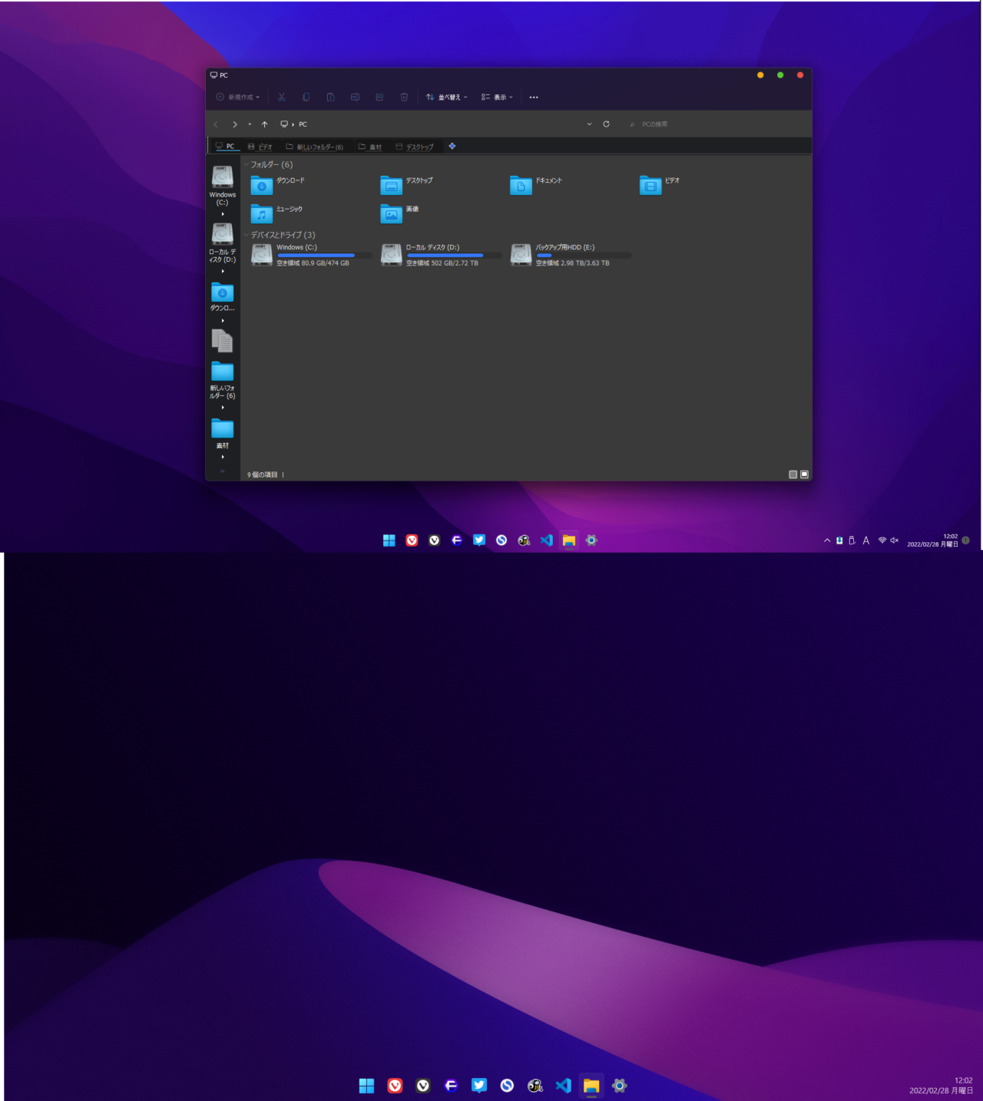
Task: Select the ダウンロ... folder in the sidebar
Action: coord(223,296)
